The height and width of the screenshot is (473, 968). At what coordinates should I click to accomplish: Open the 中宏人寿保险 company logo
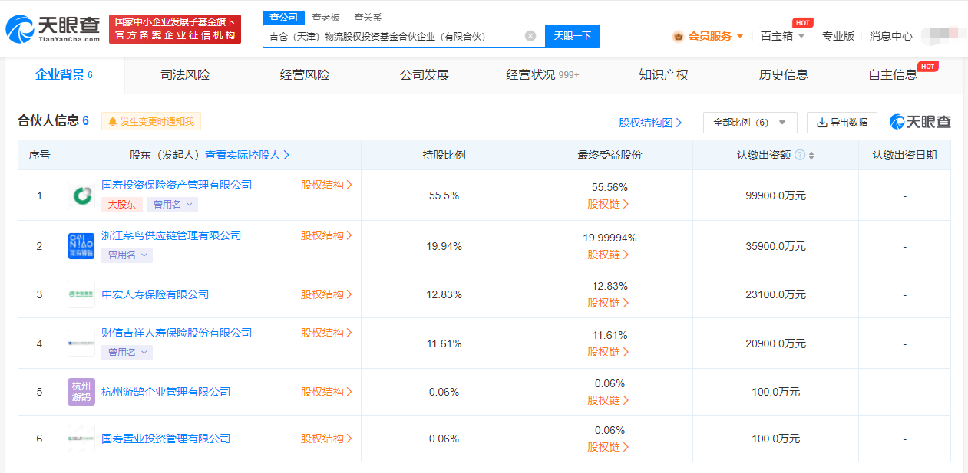81,294
